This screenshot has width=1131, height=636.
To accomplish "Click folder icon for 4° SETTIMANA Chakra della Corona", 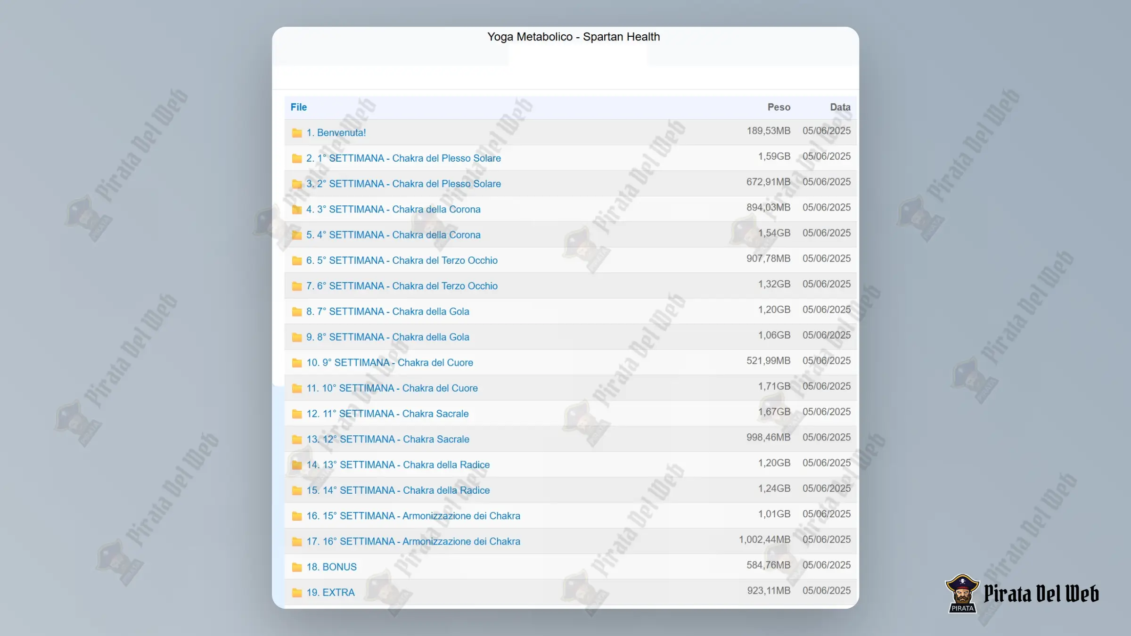I will coord(297,235).
